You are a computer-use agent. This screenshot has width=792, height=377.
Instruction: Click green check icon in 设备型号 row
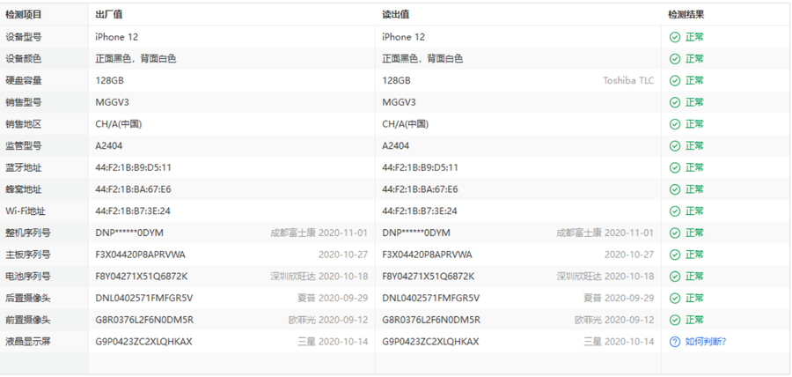click(x=675, y=37)
